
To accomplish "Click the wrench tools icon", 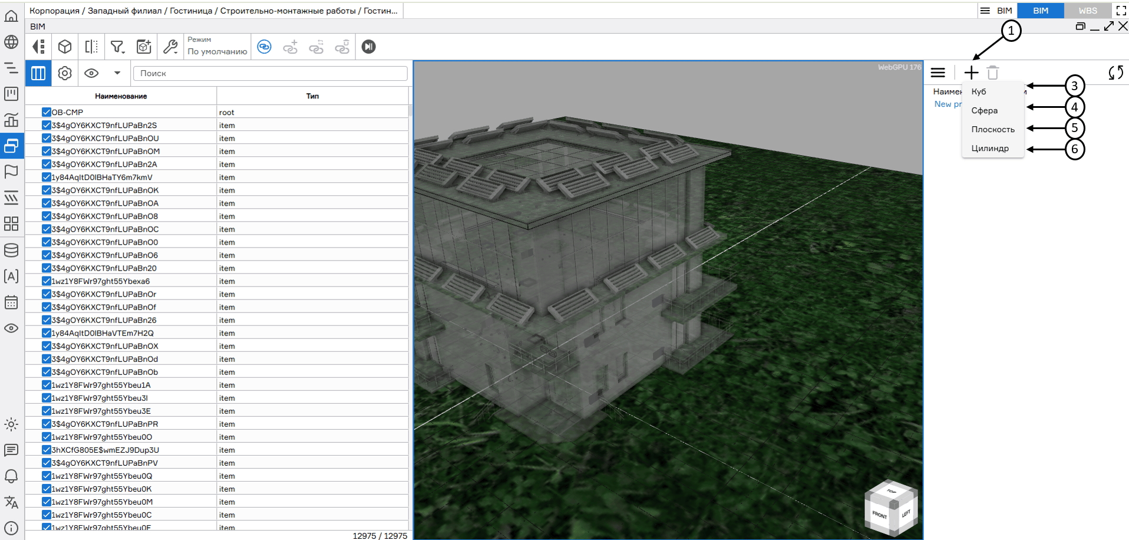I will click(170, 47).
